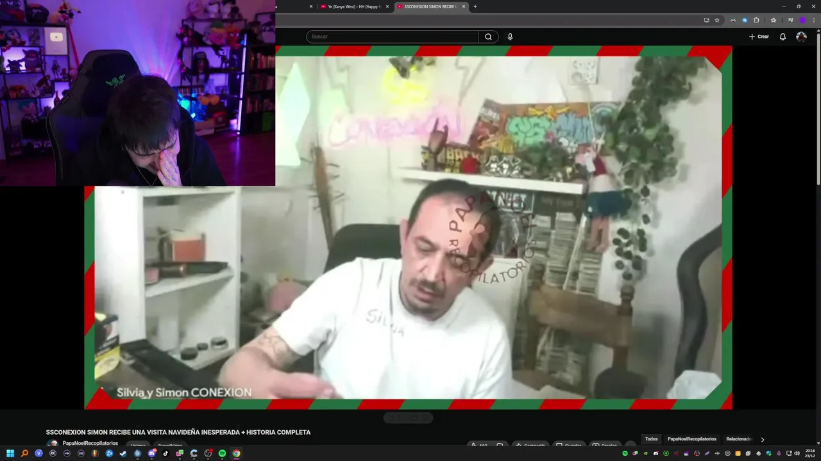
Task: Select the PapaNoelRecopilatorios filter chip
Action: pyautogui.click(x=691, y=439)
